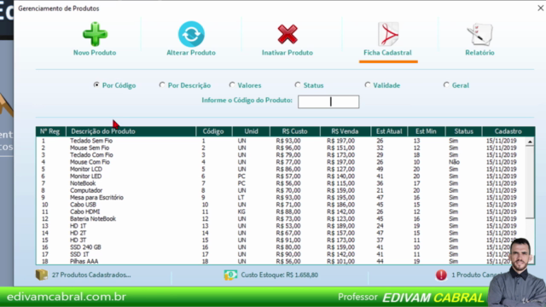Viewport: 546px width, 307px height.
Task: Click the Unid column header
Action: pyautogui.click(x=251, y=131)
